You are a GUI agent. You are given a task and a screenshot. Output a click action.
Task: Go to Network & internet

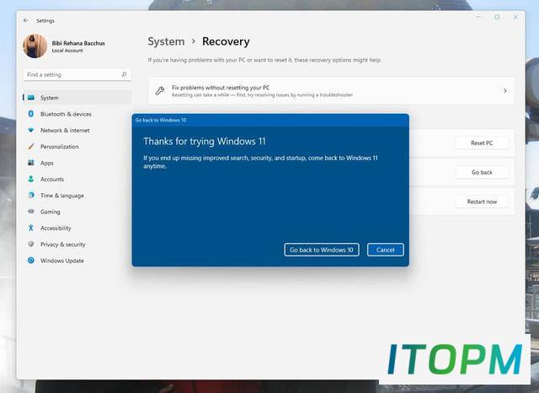click(x=77, y=131)
